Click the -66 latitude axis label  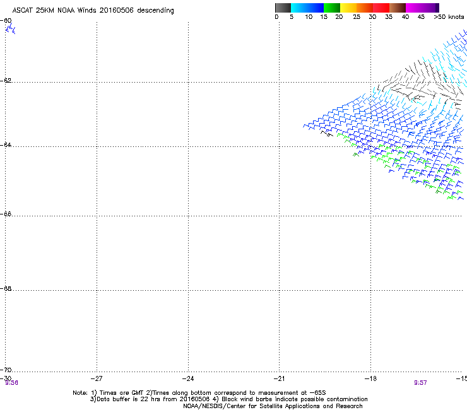point(6,214)
